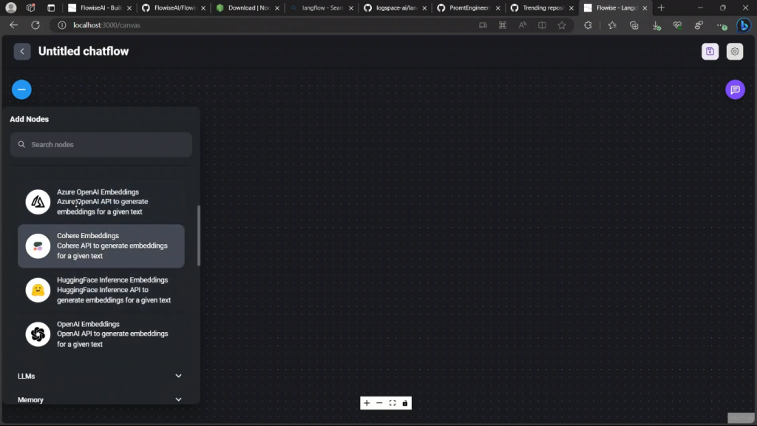This screenshot has width=757, height=426.
Task: Expand the LLMs category
Action: [x=100, y=376]
